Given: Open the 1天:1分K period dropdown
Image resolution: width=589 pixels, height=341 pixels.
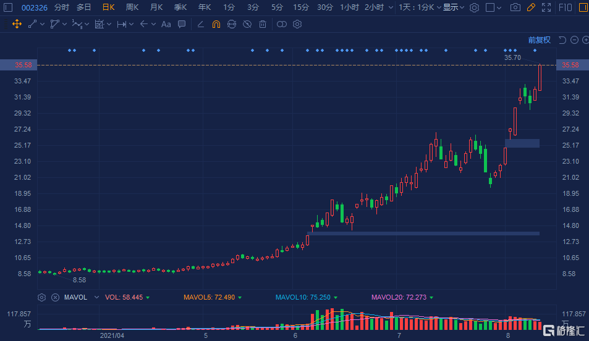Looking at the screenshot, I should (420, 8).
